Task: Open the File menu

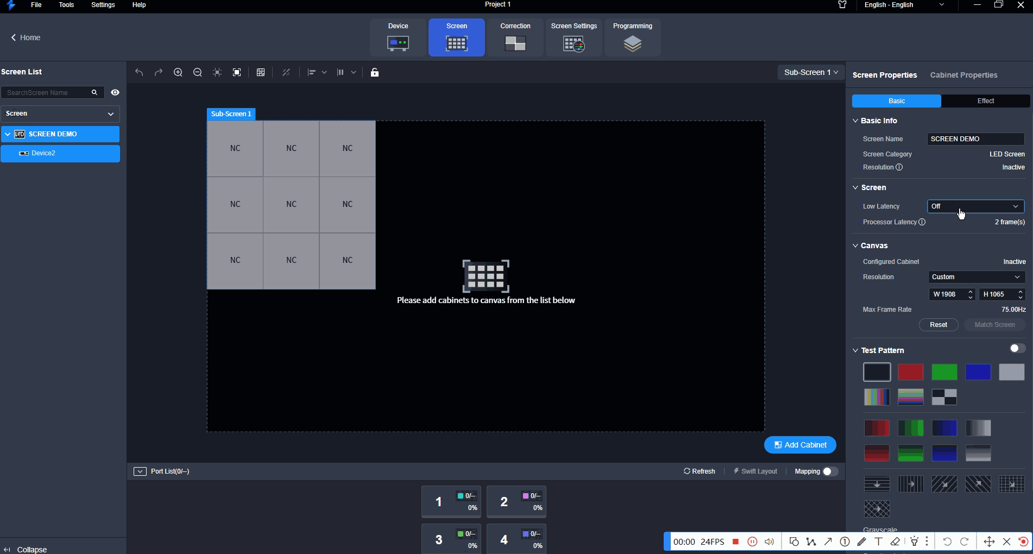Action: (x=36, y=5)
